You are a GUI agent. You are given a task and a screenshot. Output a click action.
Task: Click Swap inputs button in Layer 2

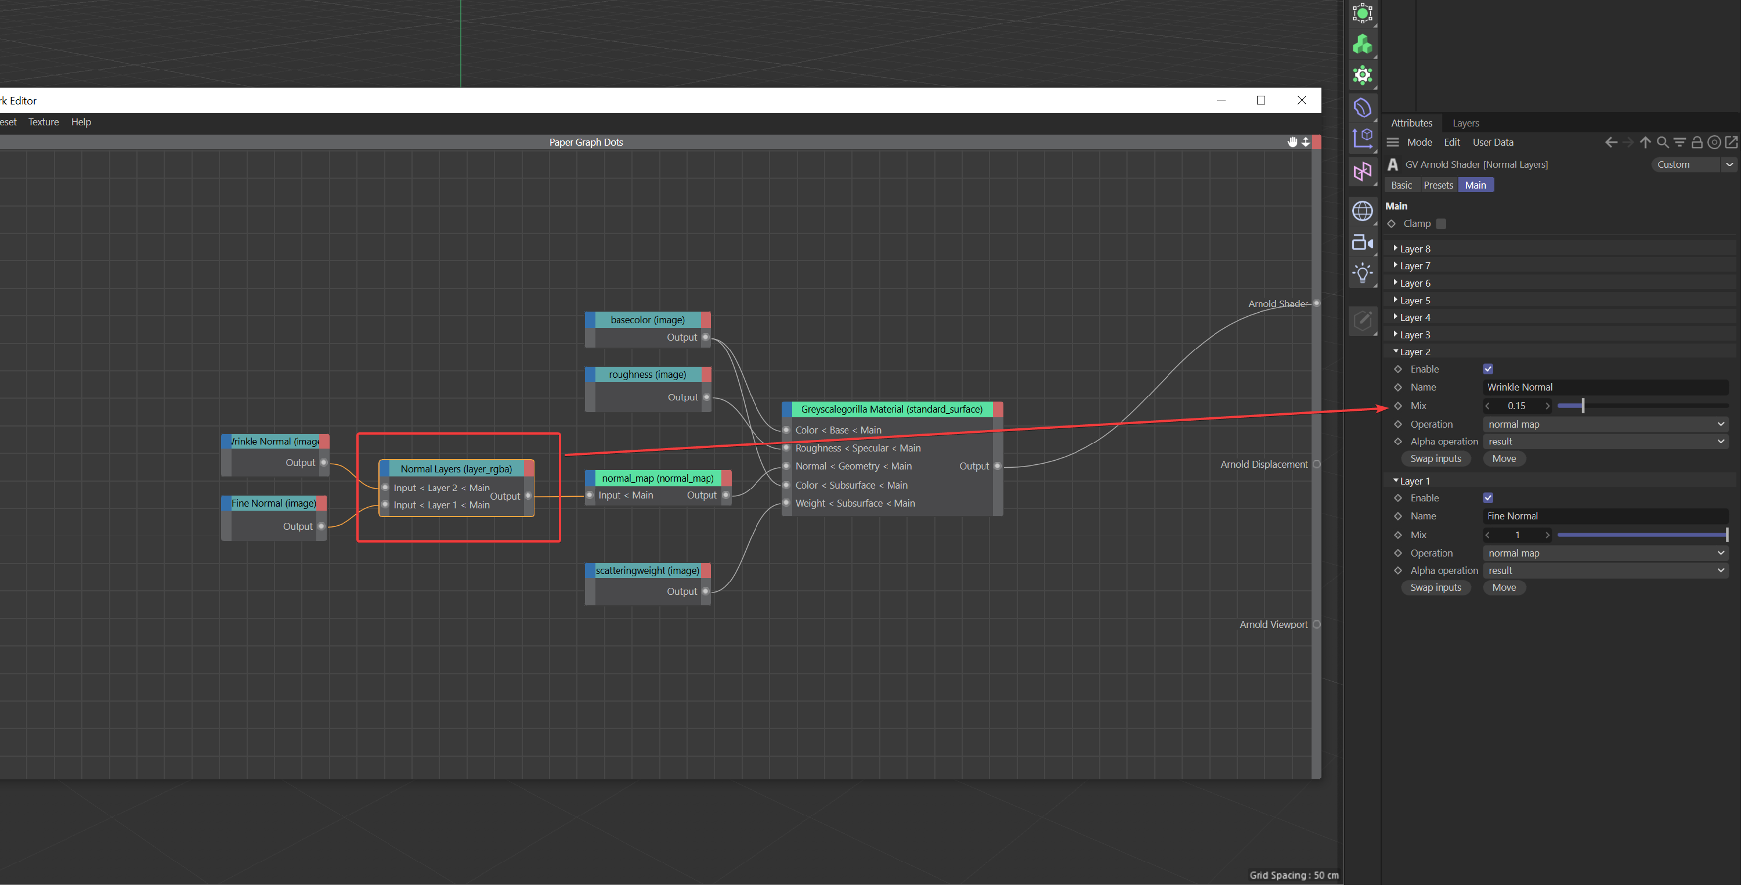tap(1436, 458)
